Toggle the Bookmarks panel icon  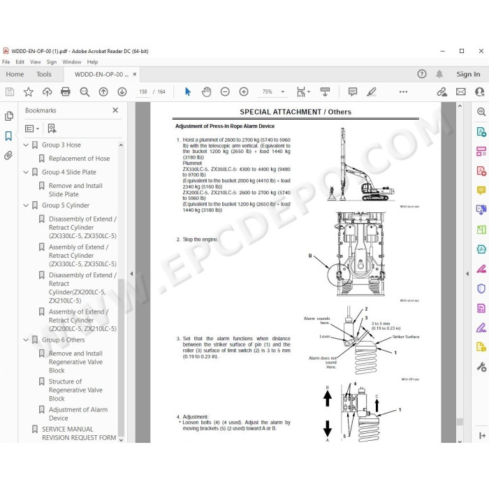pos(8,136)
